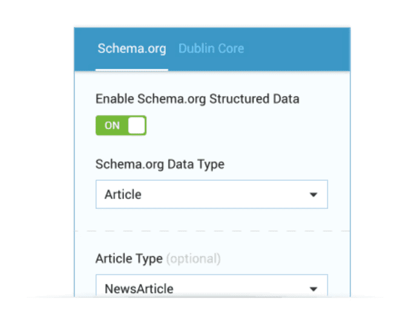Click the white underline beneath the Schema.org tab
Screen dimensions: 417x325
132,70
